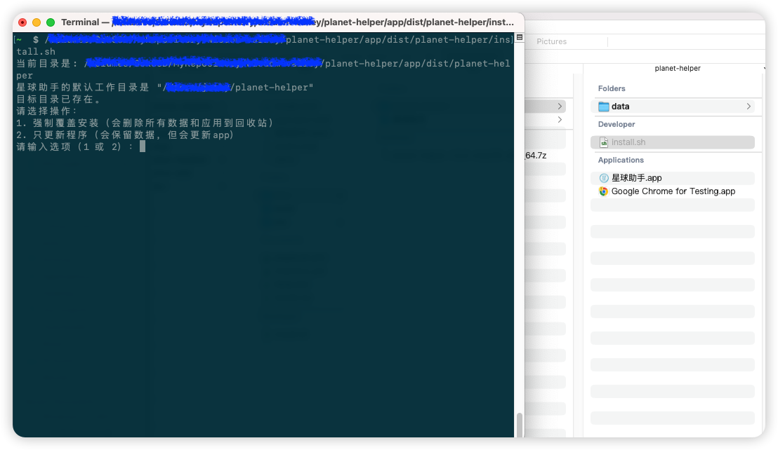778x450 pixels.
Task: Expand the data folder chevron
Action: pos(749,107)
